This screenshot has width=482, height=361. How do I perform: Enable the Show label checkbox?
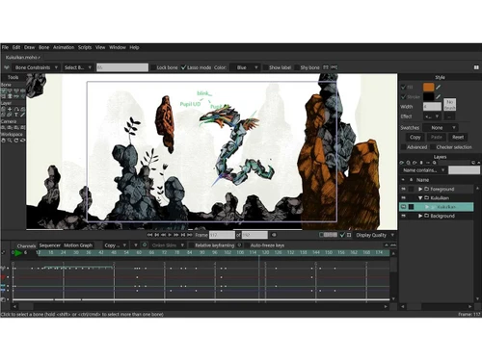pyautogui.click(x=265, y=67)
